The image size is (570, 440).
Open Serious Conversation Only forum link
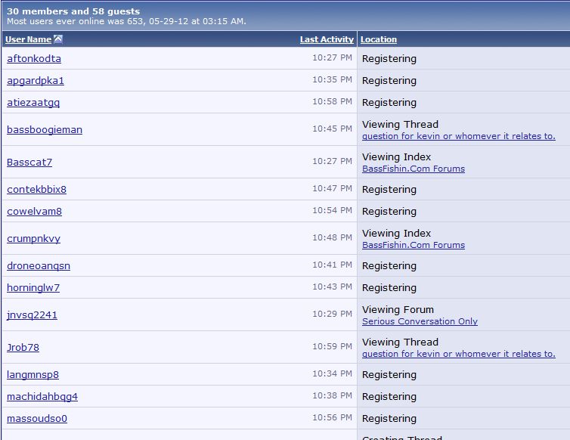pyautogui.click(x=420, y=322)
